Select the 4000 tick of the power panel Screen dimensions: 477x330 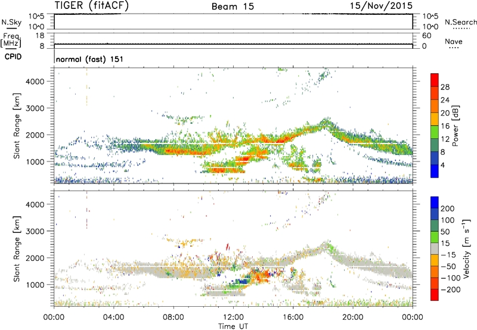click(x=35, y=82)
